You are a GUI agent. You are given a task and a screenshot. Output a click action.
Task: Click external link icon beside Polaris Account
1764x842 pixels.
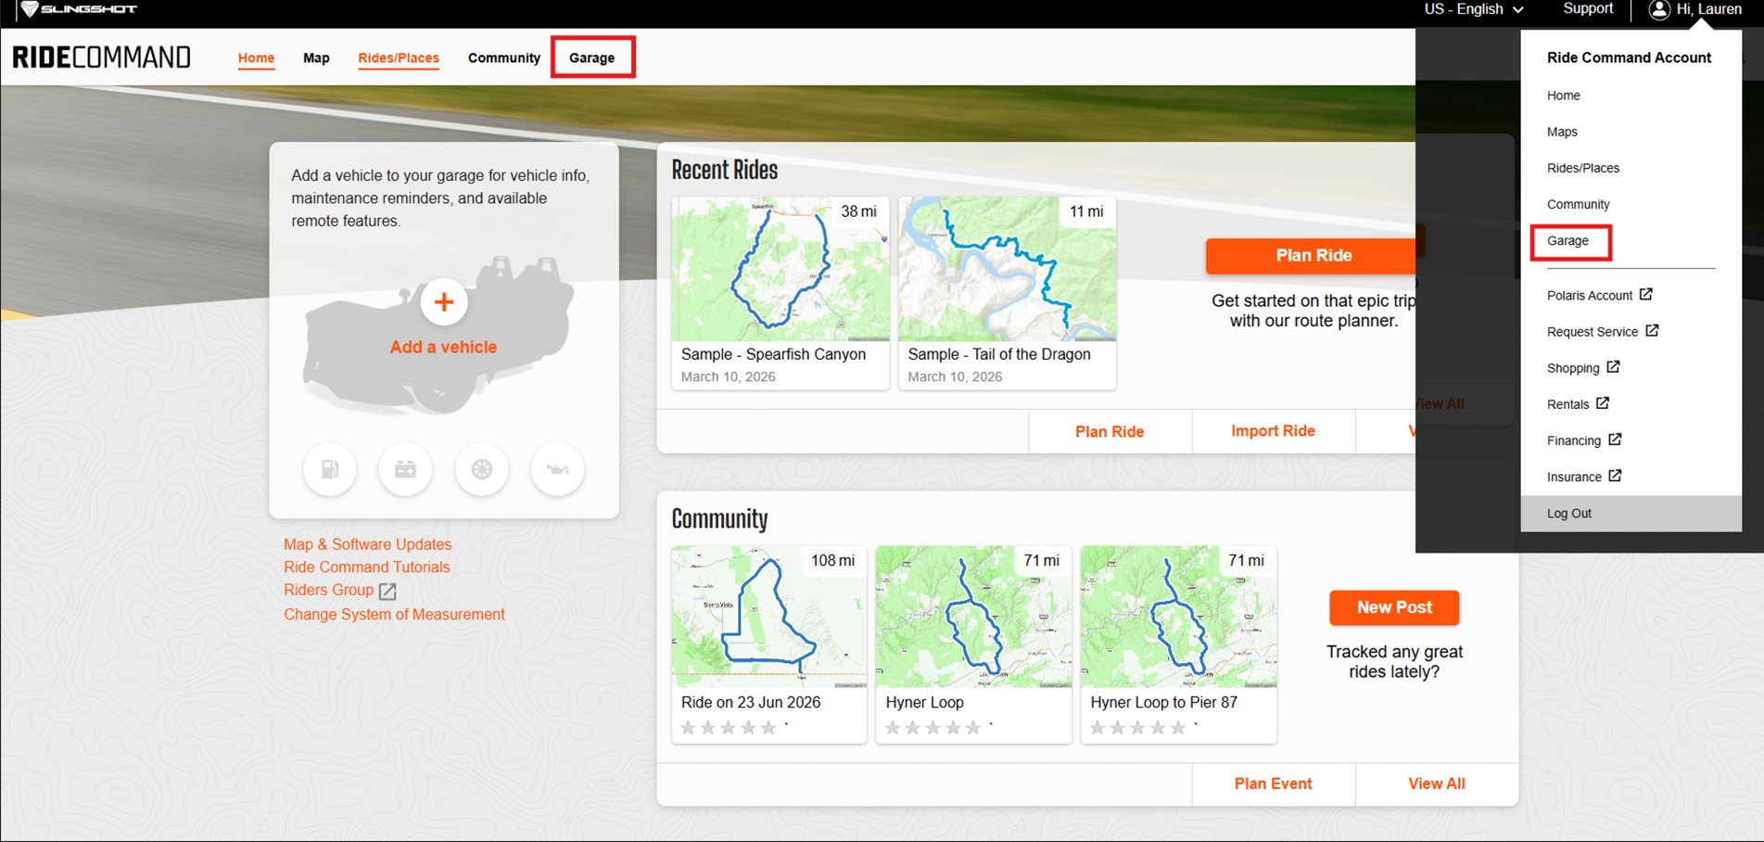tap(1646, 294)
